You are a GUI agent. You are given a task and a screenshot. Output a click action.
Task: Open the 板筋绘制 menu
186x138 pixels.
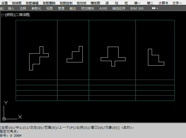[x=66, y=3]
